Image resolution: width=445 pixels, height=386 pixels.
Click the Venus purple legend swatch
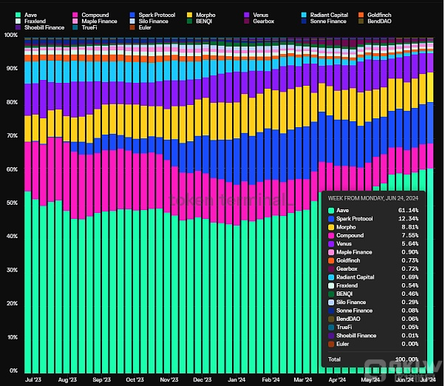click(x=247, y=15)
